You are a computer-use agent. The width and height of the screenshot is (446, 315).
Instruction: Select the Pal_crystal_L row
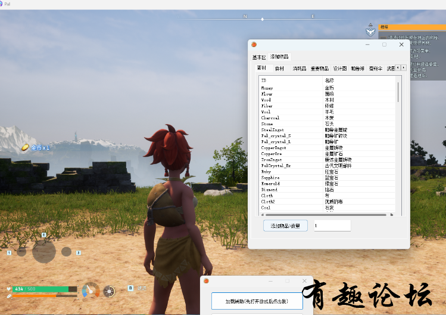pos(328,141)
